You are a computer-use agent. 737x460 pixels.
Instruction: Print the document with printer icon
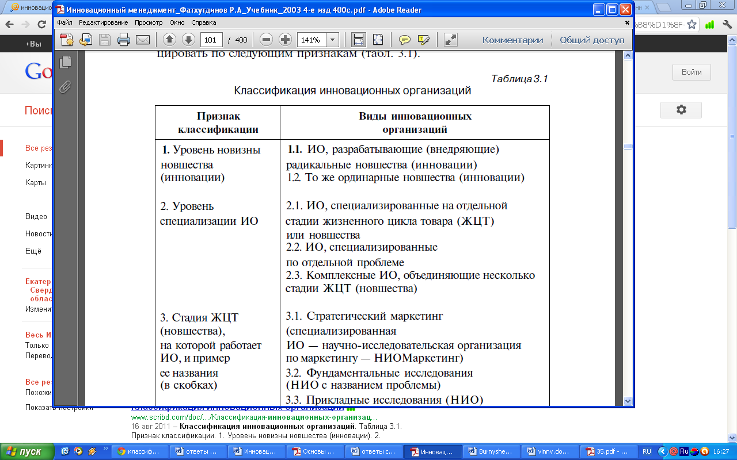click(123, 40)
